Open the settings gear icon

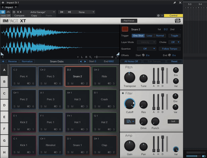tap(158, 16)
